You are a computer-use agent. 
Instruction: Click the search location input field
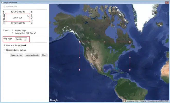pyautogui.click(x=26, y=7)
